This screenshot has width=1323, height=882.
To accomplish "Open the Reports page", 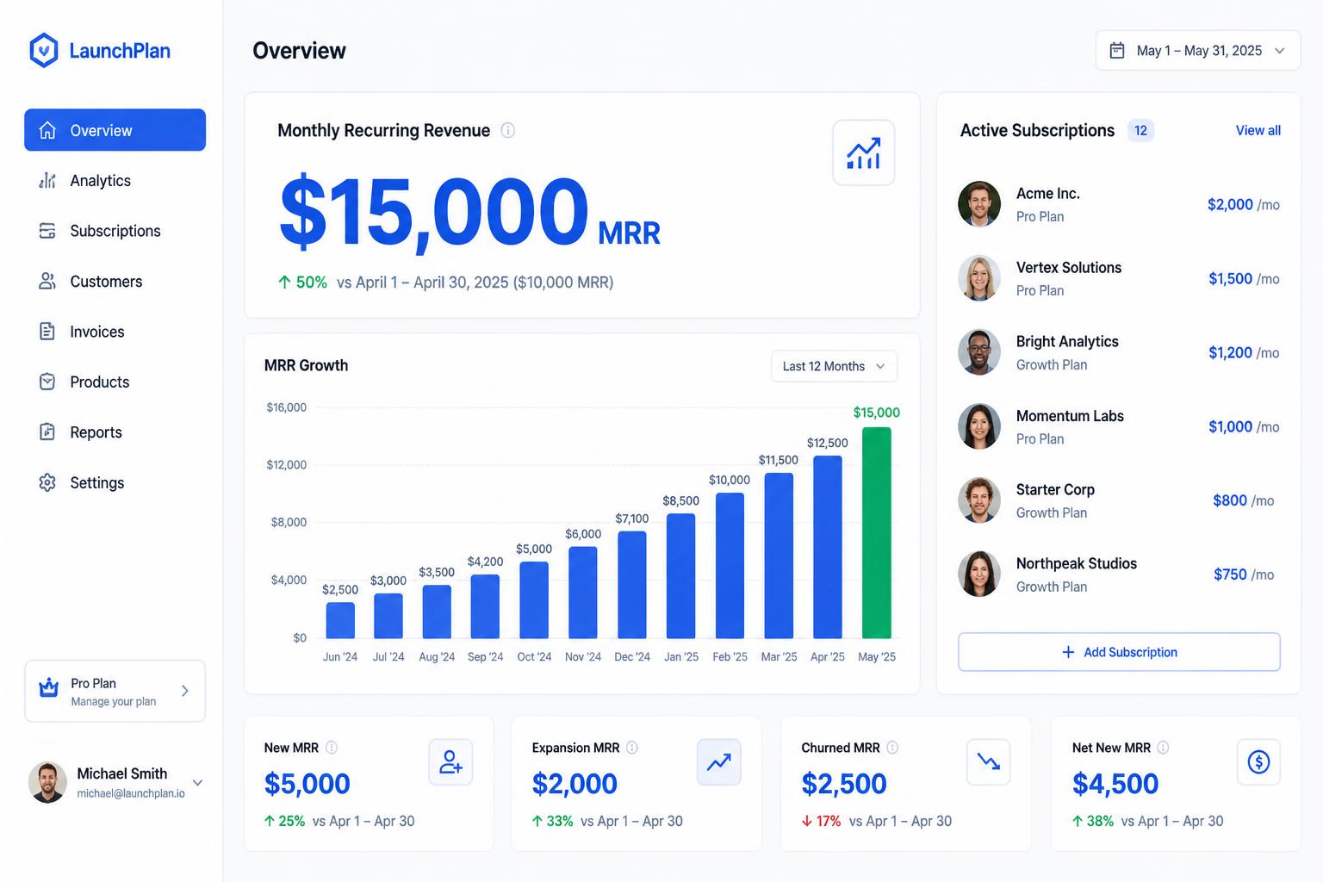I will pyautogui.click(x=115, y=432).
